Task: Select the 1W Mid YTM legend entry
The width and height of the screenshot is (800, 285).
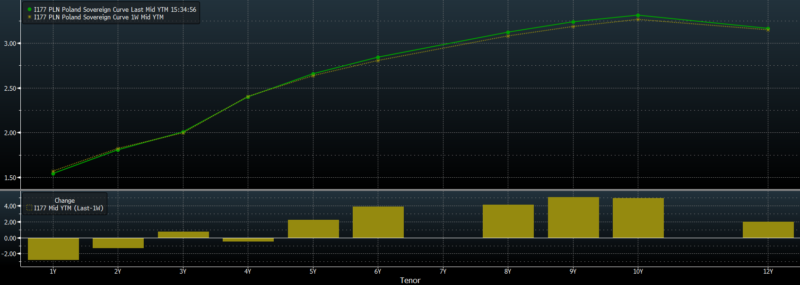Action: [x=98, y=17]
